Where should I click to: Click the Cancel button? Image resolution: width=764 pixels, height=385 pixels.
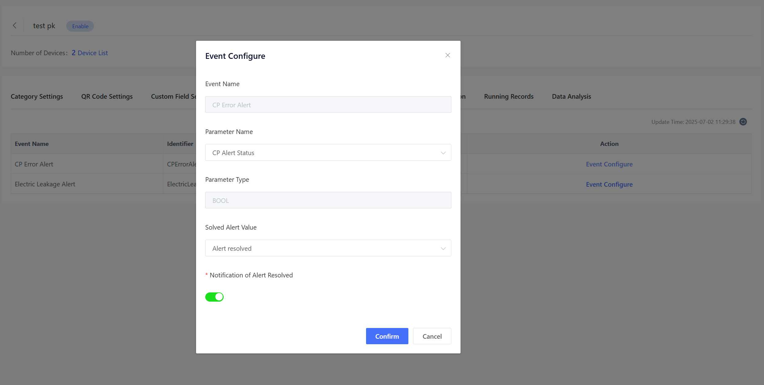(x=432, y=336)
